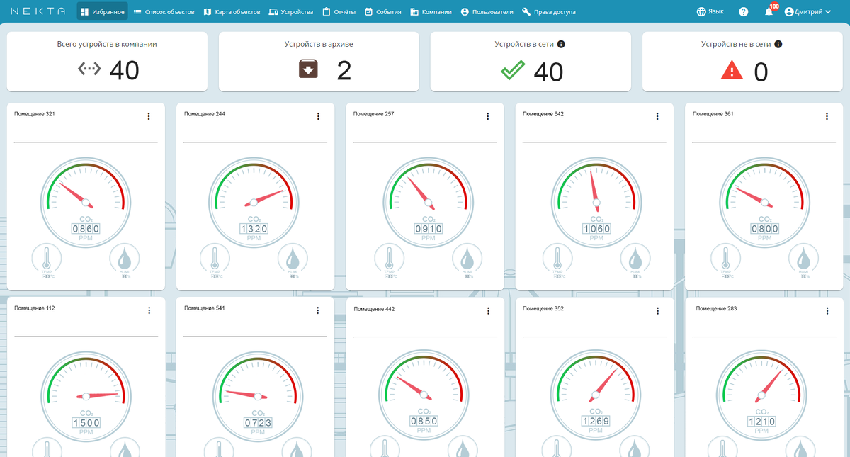Click humidity drop icon in Помещение 321
Viewport: 850px width, 457px height.
pos(125,259)
